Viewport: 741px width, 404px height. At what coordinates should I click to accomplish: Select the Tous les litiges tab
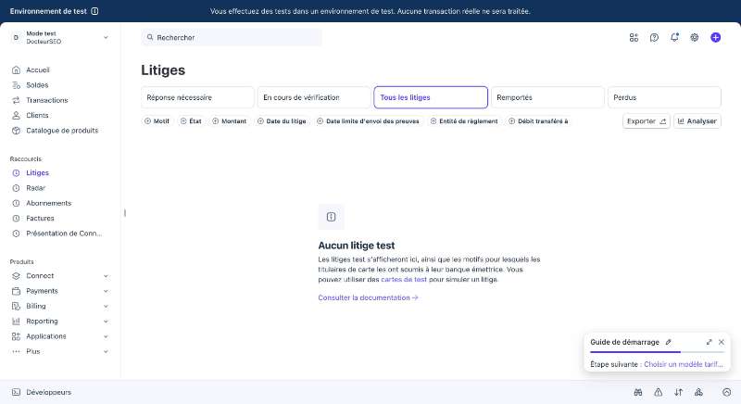(x=431, y=97)
